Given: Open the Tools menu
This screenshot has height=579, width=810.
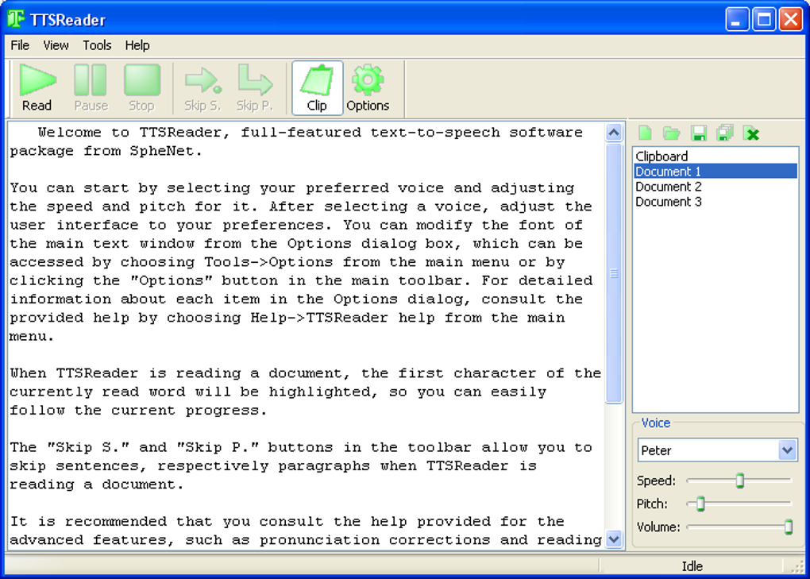Looking at the screenshot, I should pyautogui.click(x=97, y=45).
